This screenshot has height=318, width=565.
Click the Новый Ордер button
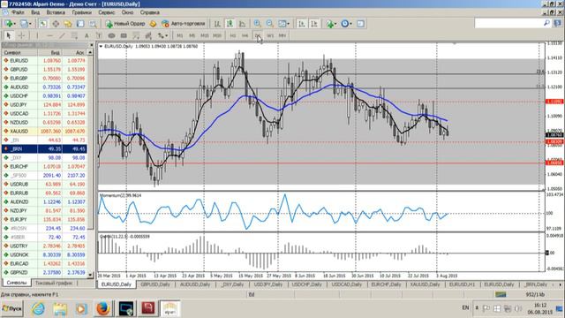125,24
